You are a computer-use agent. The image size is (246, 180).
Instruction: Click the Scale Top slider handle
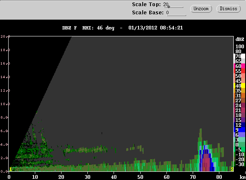(x=168, y=7)
